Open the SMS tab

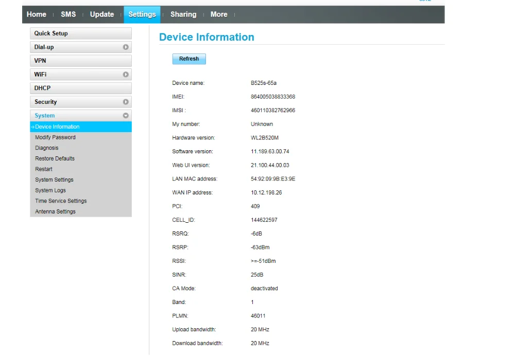point(68,14)
